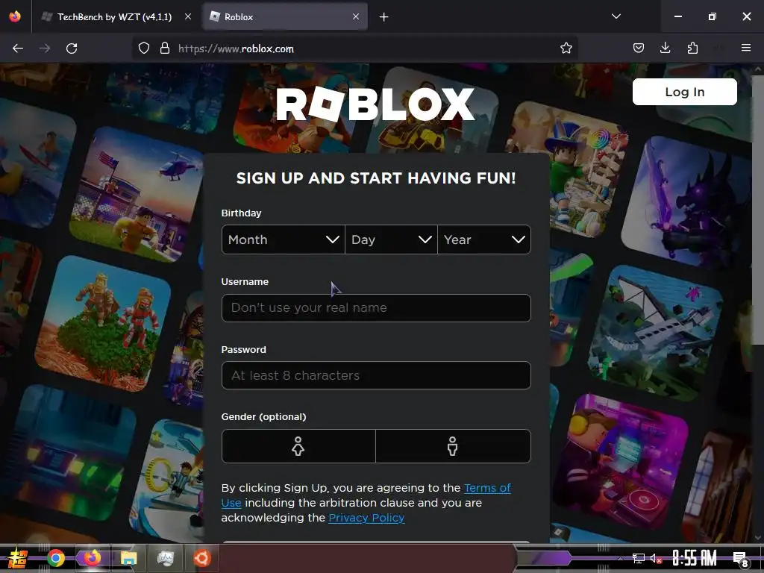Switch to TechBench by WZT tab
The image size is (764, 573).
[116, 16]
